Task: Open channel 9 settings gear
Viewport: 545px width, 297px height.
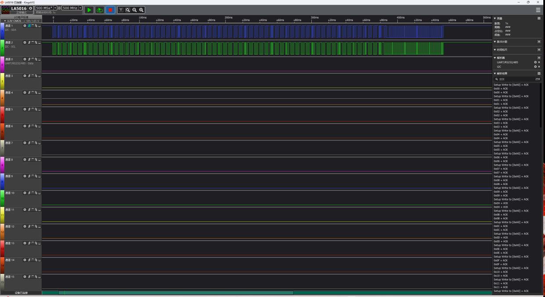Action: pos(25,176)
